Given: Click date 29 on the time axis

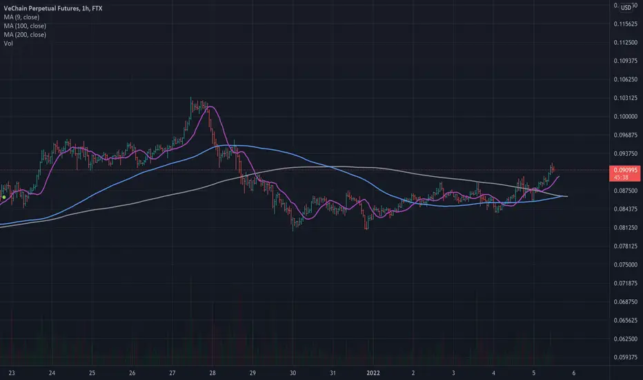Looking at the screenshot, I should click(253, 373).
